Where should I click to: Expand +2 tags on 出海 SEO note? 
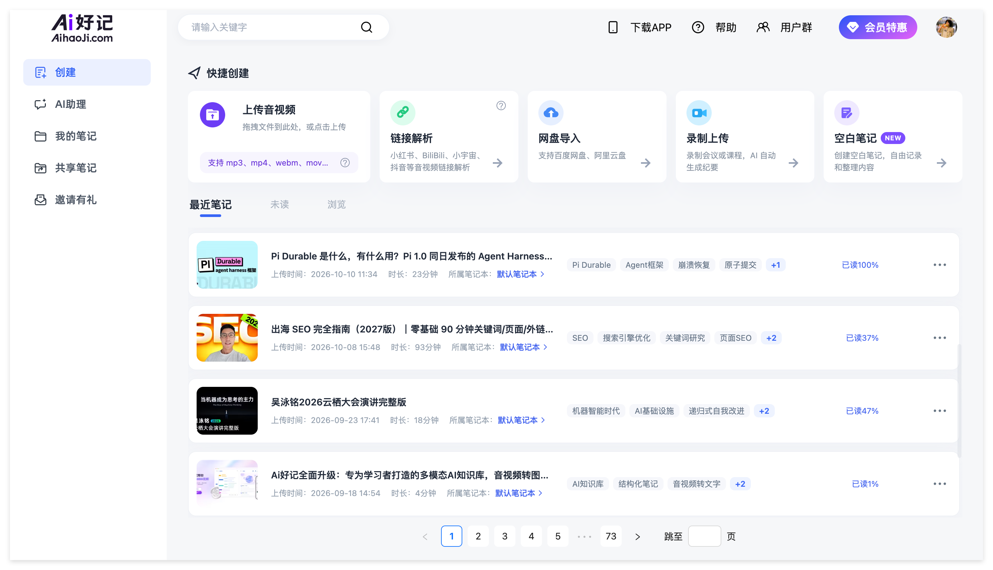(771, 338)
